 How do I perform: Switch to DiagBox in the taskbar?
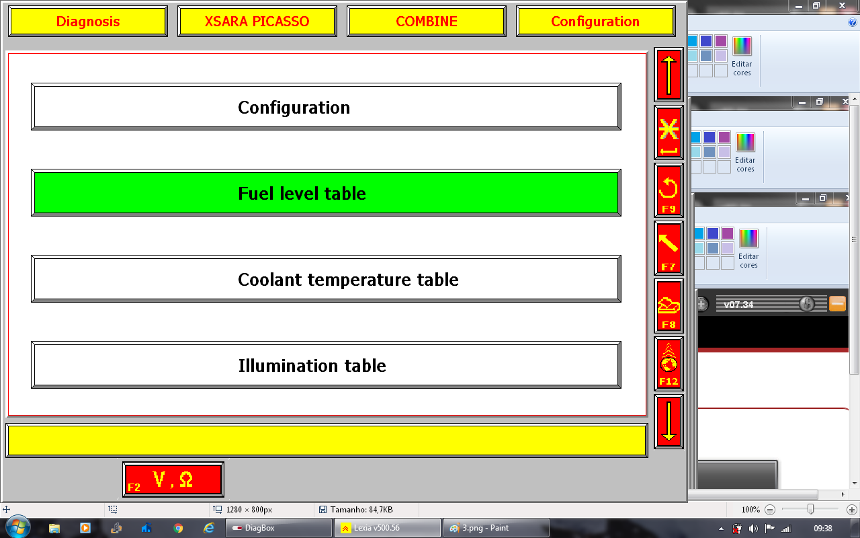(279, 528)
